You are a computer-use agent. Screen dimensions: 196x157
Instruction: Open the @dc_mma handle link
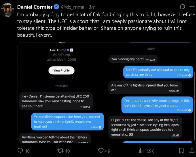click(73, 7)
